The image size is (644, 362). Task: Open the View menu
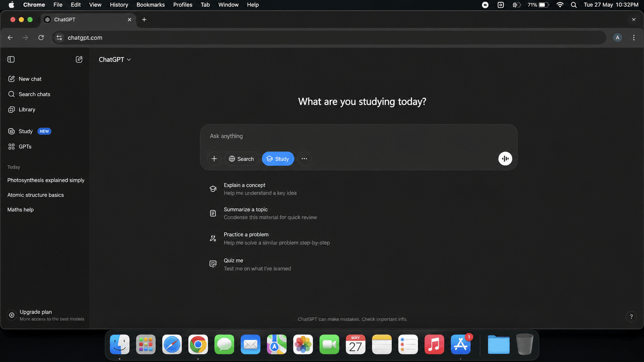(x=95, y=5)
